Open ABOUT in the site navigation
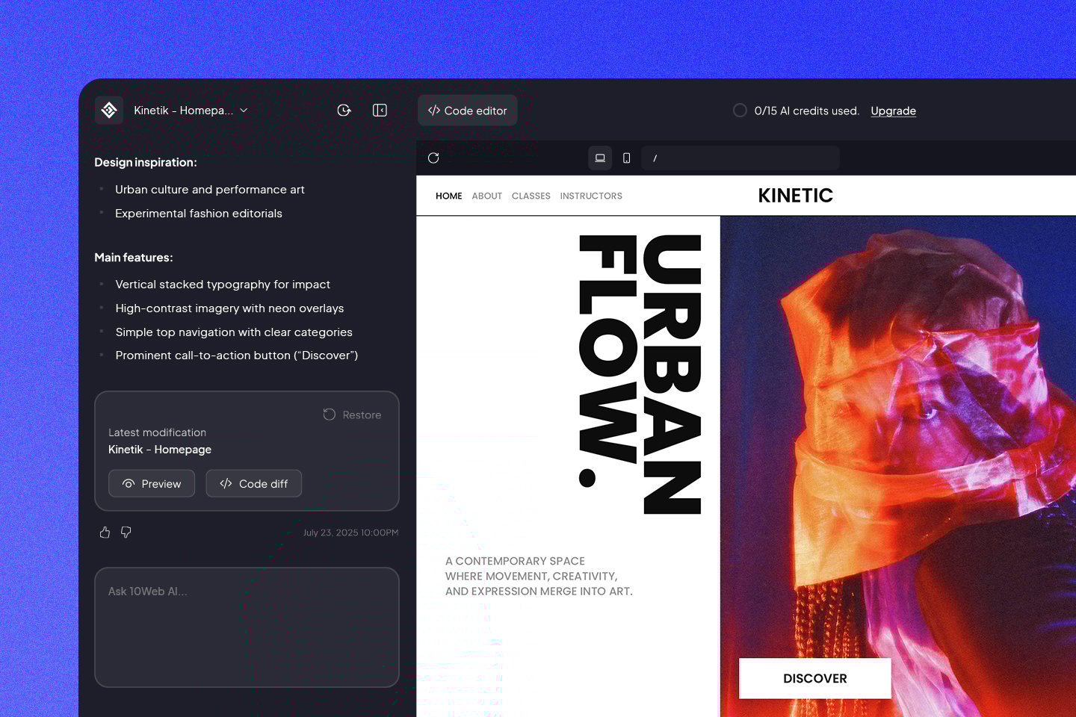Screen dimensions: 1076x717 tap(486, 196)
